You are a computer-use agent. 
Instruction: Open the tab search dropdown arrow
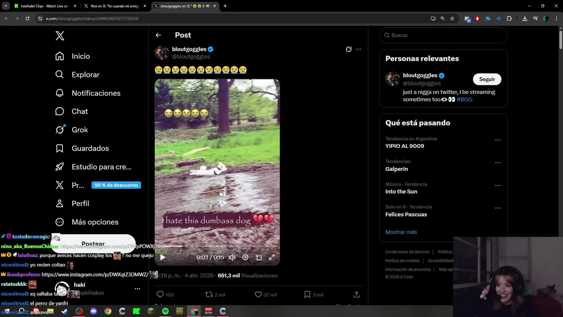6,6
